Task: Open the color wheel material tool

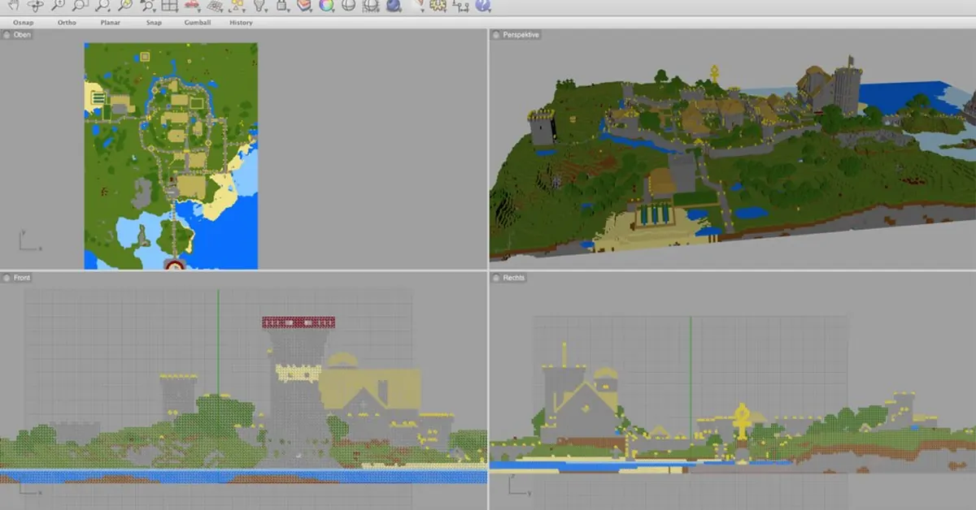Action: pos(326,6)
